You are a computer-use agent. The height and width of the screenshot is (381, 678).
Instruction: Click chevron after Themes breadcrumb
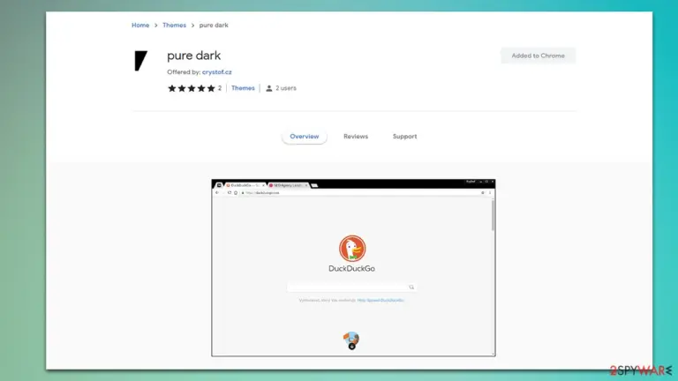(192, 26)
